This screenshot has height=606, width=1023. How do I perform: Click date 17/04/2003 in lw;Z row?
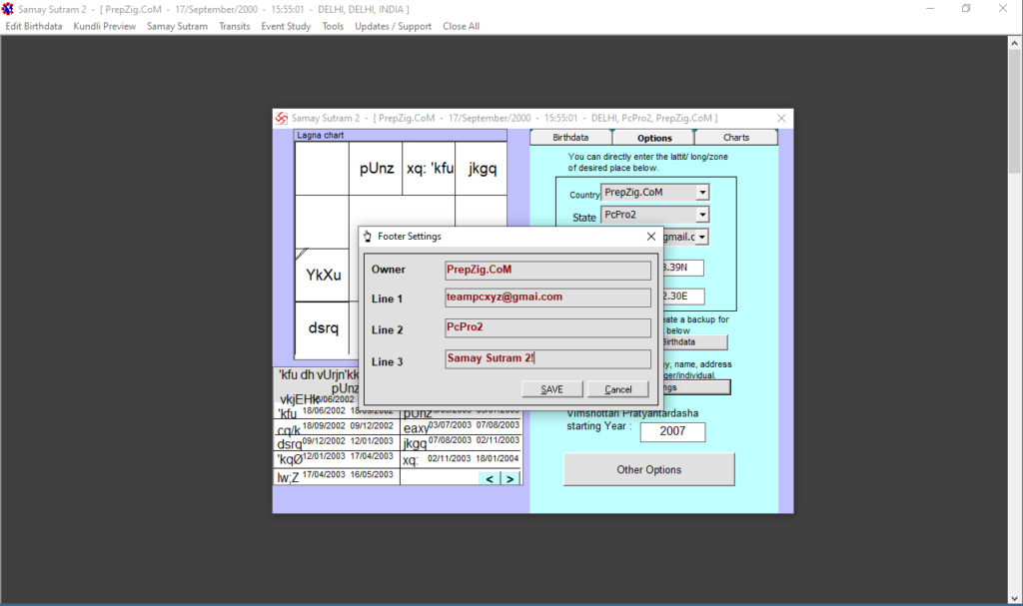click(324, 474)
